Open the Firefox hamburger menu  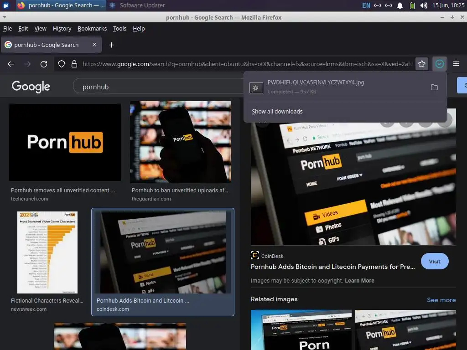click(456, 64)
